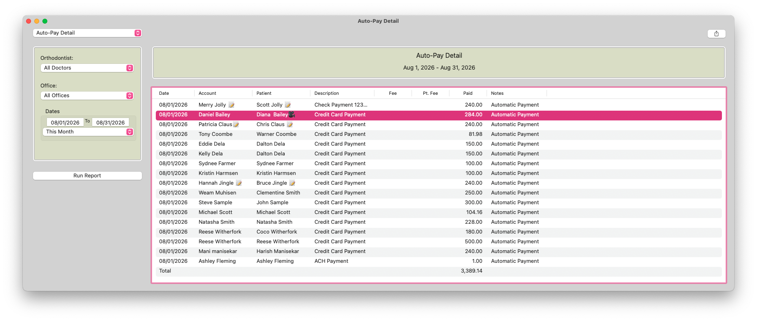Sort by the Account column header
This screenshot has width=757, height=321.
tap(207, 94)
